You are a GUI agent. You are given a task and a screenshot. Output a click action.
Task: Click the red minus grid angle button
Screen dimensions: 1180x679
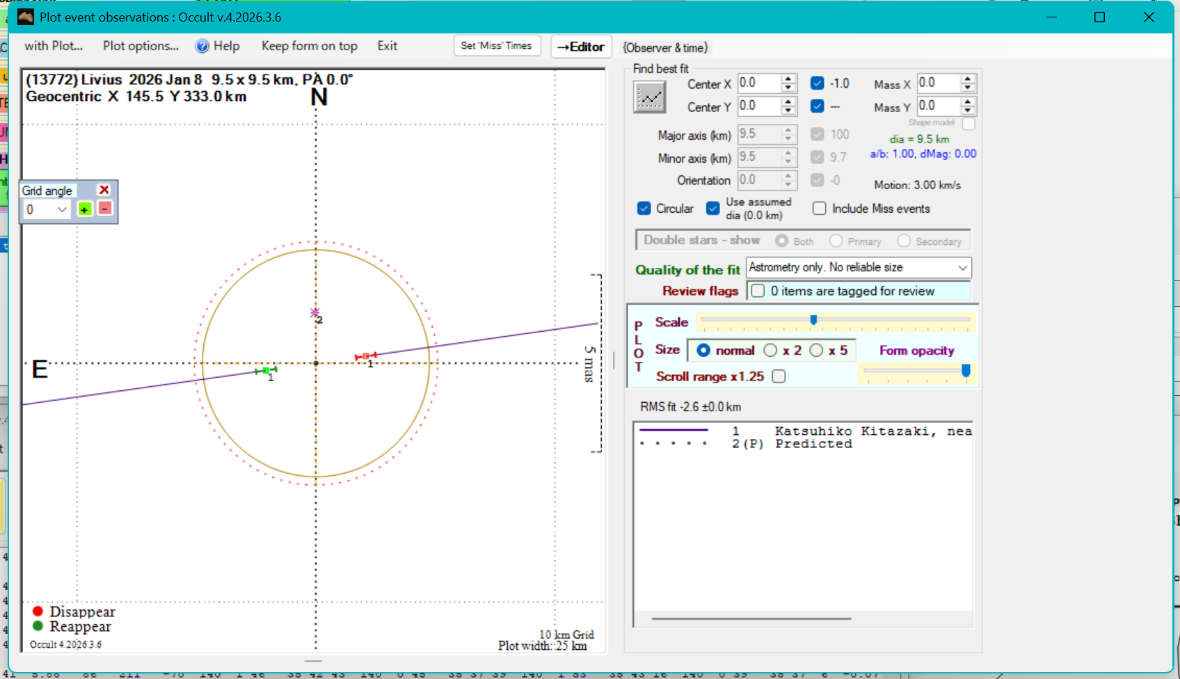point(104,209)
